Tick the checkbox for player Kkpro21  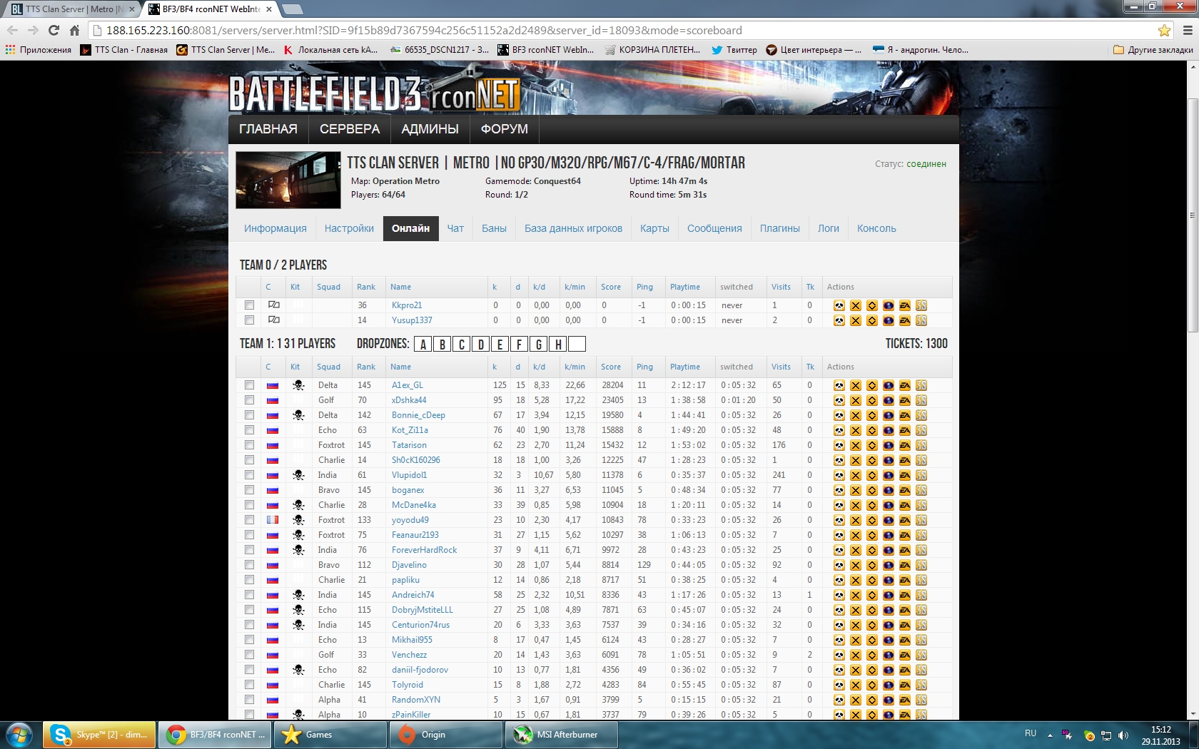[x=249, y=305]
